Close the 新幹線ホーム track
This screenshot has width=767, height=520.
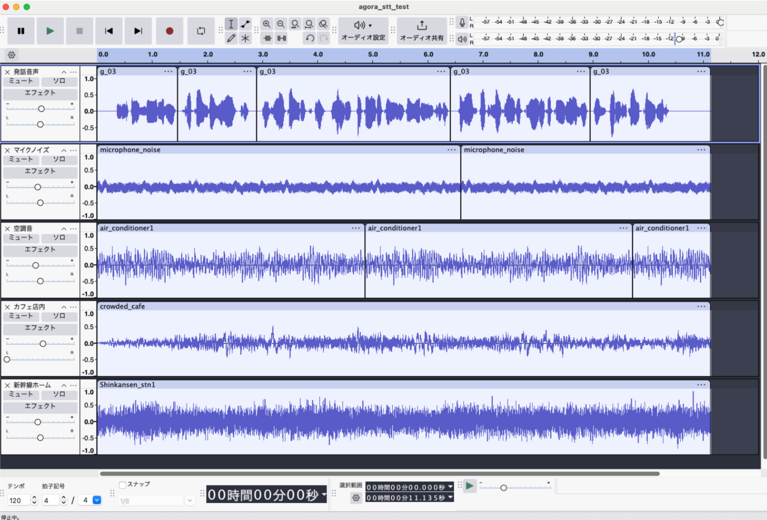click(x=7, y=385)
